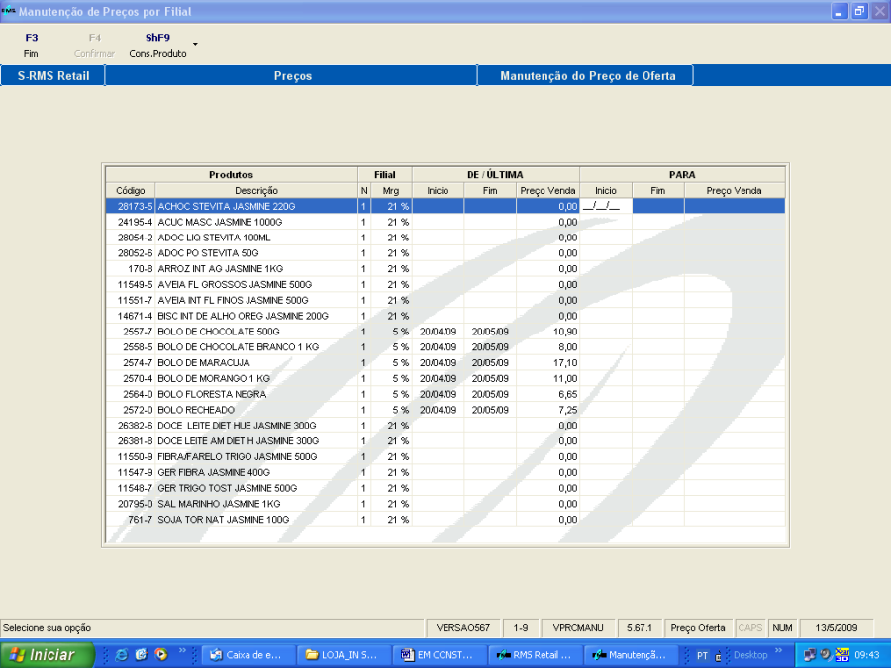Screen dimensions: 891x668
Task: Click the Outlook Express quick launch icon
Action: [x=142, y=655]
